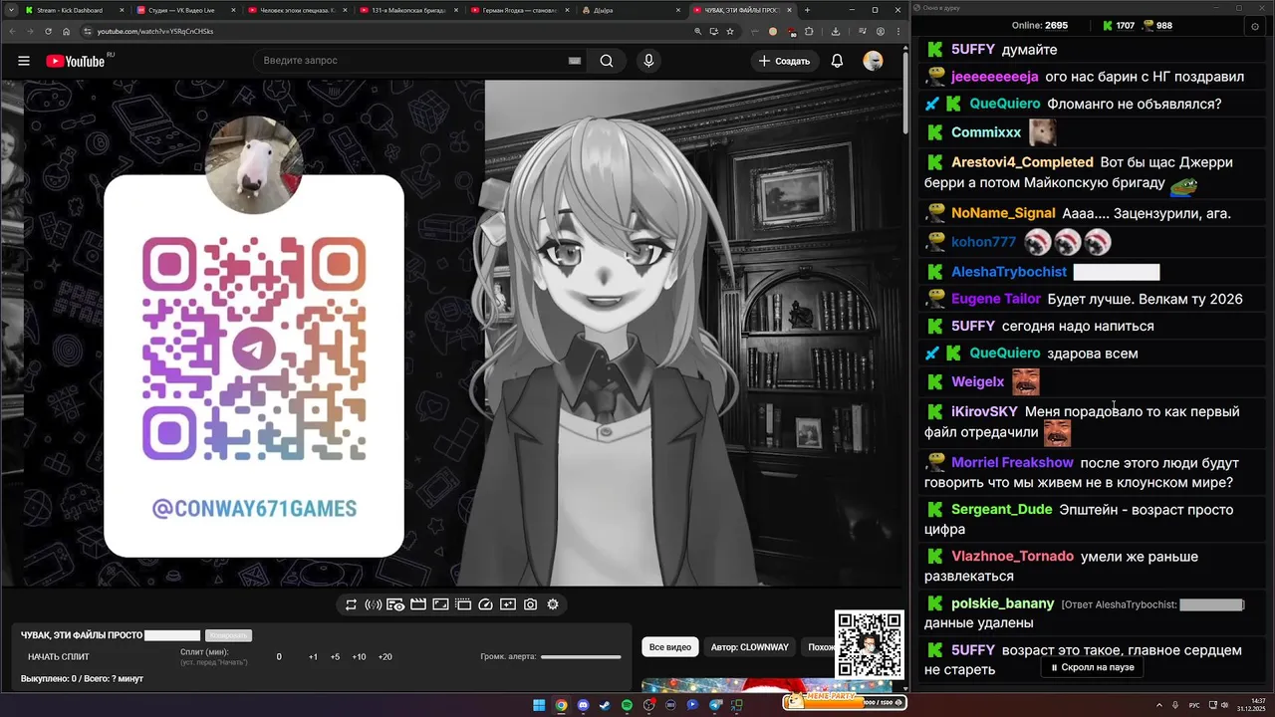Image resolution: width=1275 pixels, height=717 pixels.
Task: Click username NoName_Signal in chat
Action: pyautogui.click(x=1003, y=212)
